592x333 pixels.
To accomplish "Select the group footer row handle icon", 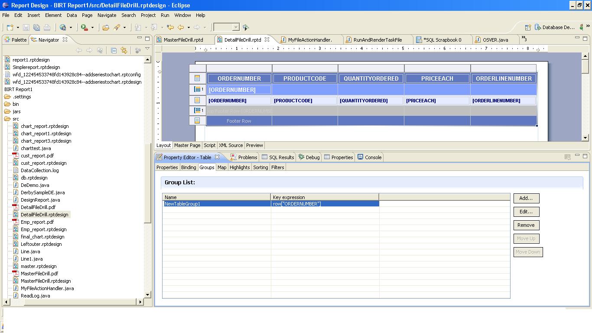I will coord(198,111).
